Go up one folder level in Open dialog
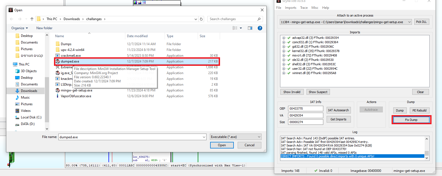The height and width of the screenshot is (176, 442). tap(32, 19)
